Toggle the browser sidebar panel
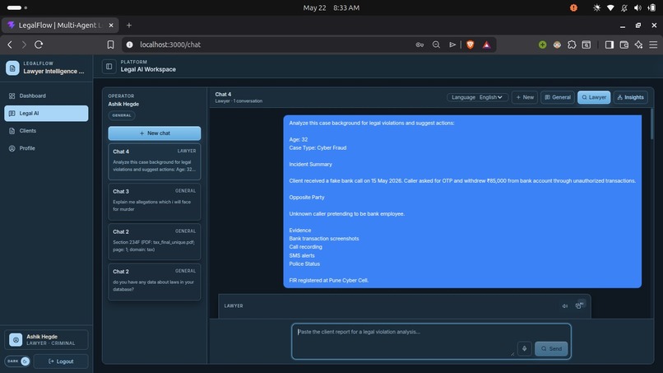Viewport: 663px width, 373px height. coord(610,44)
